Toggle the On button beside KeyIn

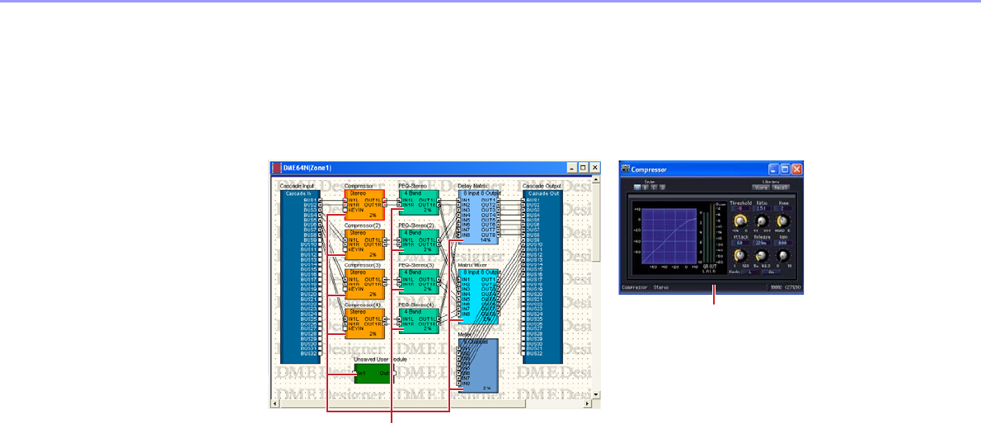[x=772, y=272]
